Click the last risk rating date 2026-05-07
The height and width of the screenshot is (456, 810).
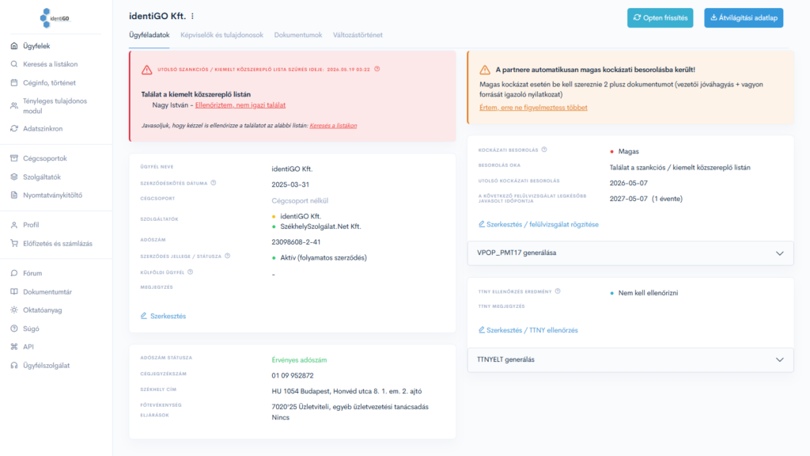[628, 183]
